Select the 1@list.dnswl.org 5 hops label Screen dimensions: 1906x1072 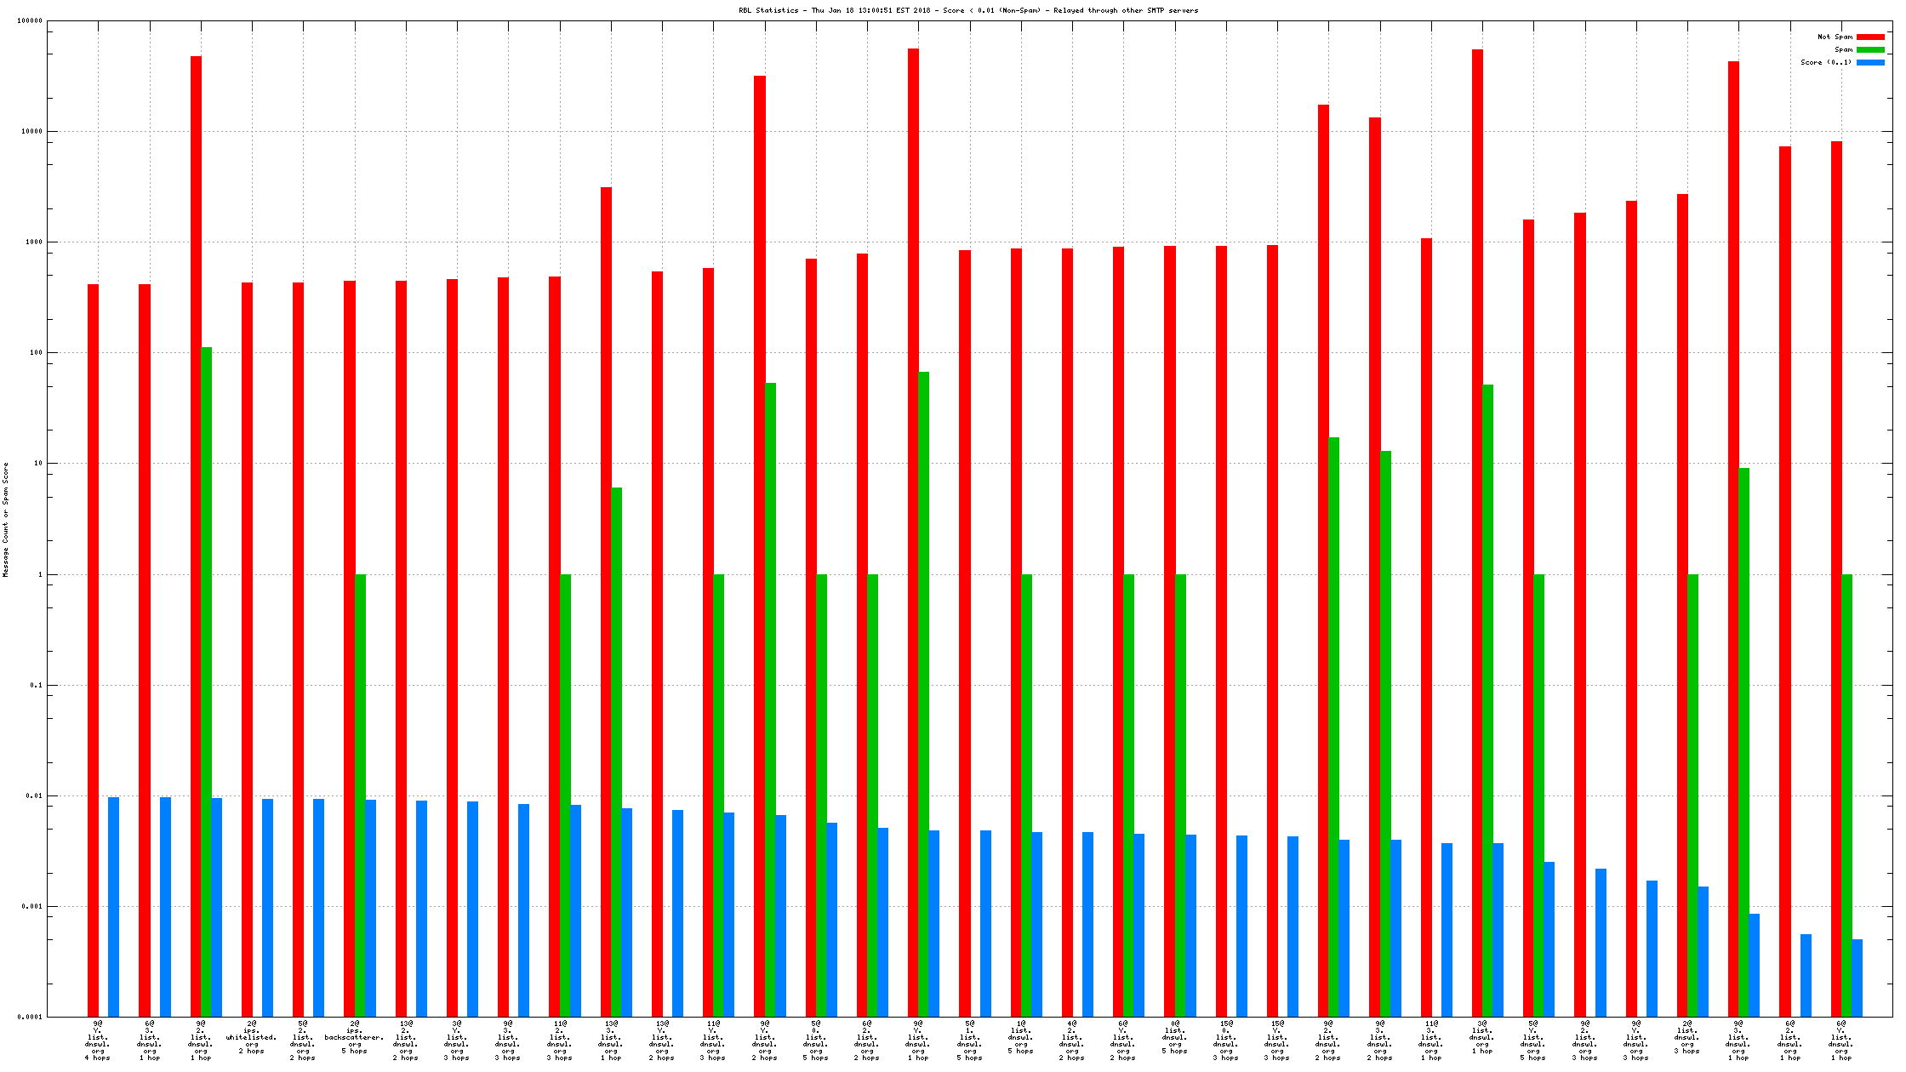[1021, 1037]
